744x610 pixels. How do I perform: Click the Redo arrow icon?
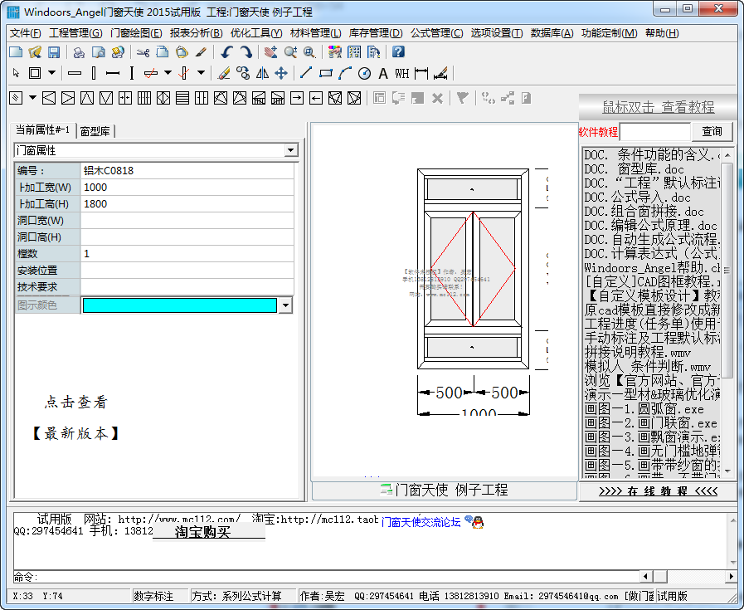coord(246,52)
